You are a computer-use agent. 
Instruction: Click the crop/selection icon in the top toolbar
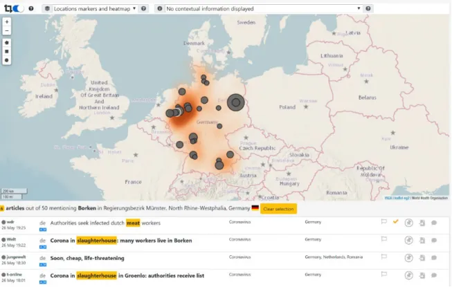(8, 8)
